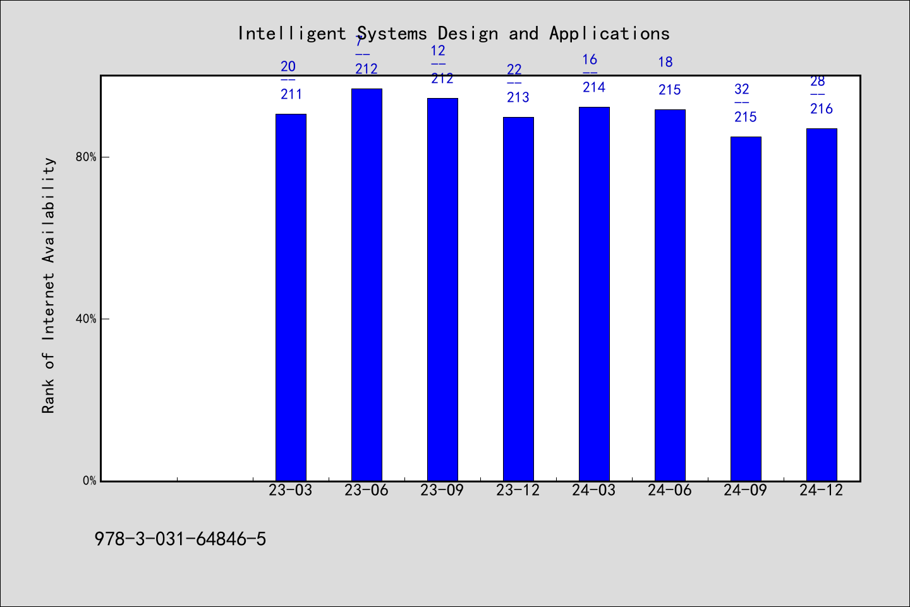Click the rank value 32 above 24-09
910x607 pixels.
point(742,89)
